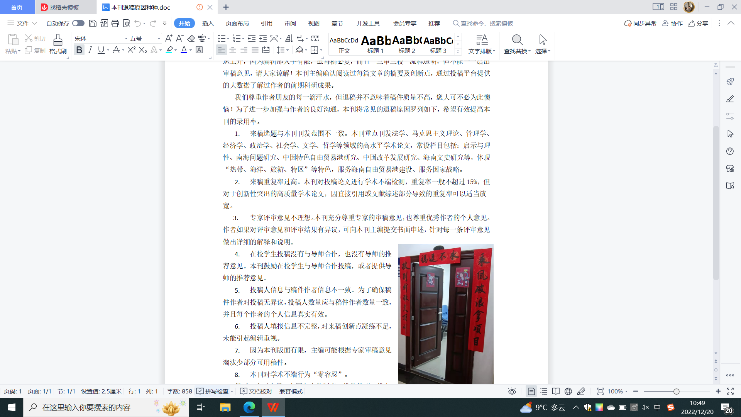
Task: Click the superscript icon
Action: pos(131,50)
